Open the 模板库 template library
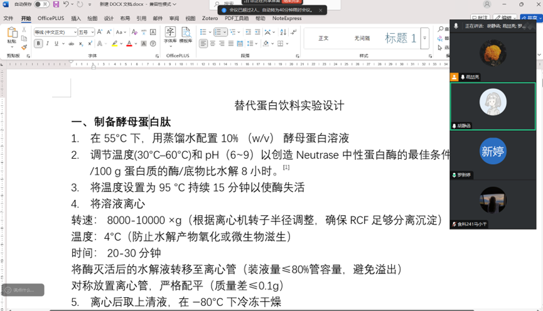 click(186, 35)
